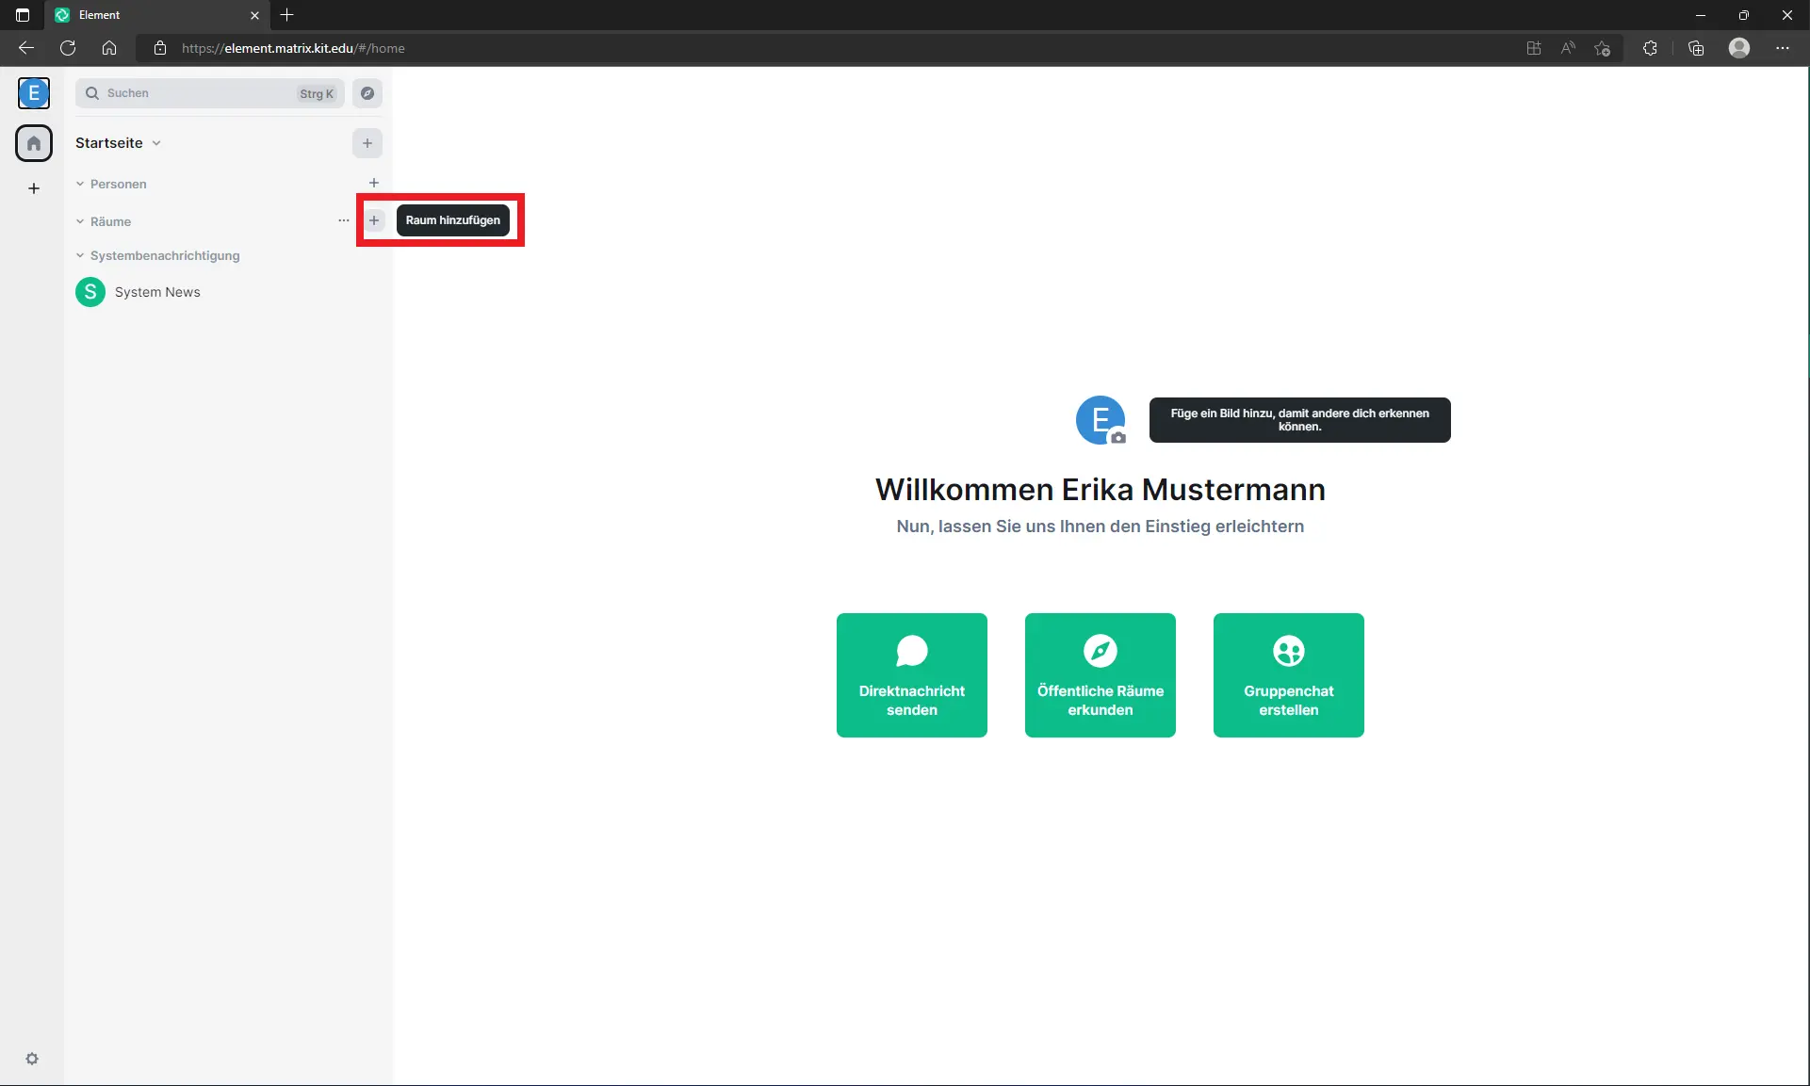Open the Collections icon in the browser toolbar
The width and height of the screenshot is (1810, 1086).
(x=1696, y=48)
